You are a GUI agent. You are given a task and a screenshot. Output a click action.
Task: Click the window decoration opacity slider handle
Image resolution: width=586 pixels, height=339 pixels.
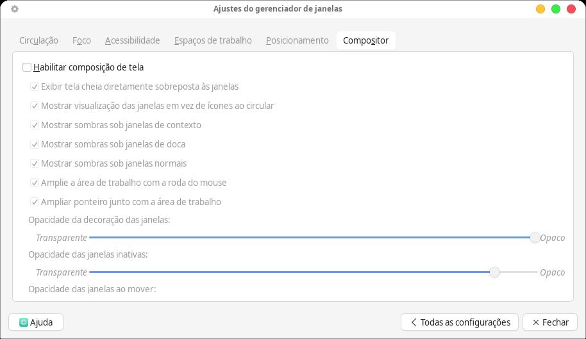click(x=535, y=238)
